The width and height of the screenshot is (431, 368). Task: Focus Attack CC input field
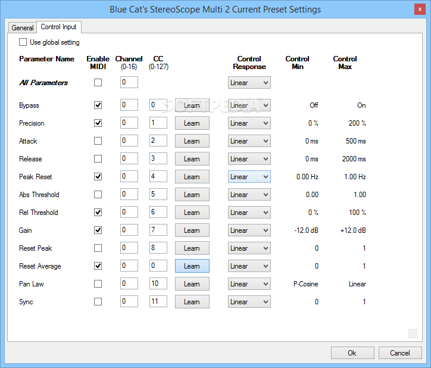coord(158,141)
